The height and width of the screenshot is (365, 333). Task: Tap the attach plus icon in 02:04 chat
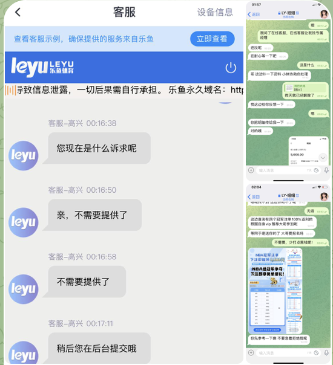[251, 353]
